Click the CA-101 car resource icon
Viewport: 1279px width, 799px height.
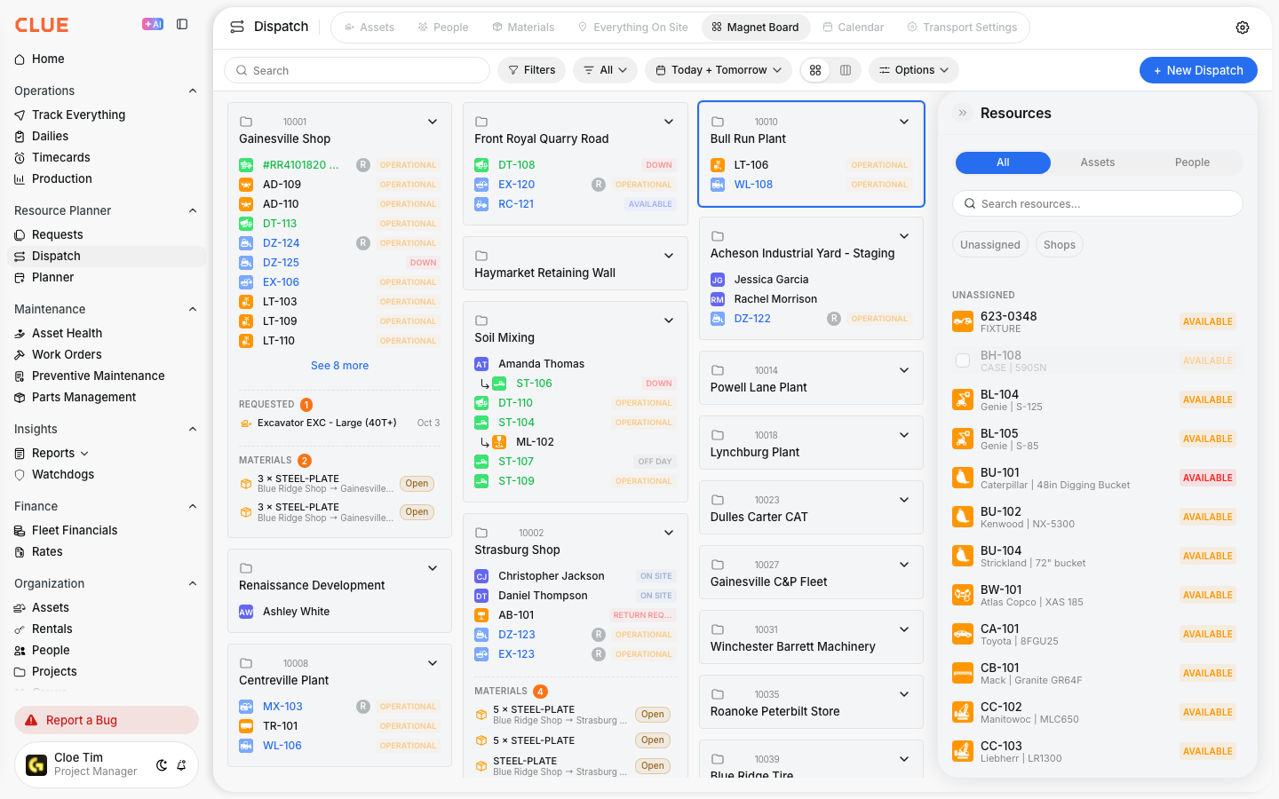(x=963, y=634)
